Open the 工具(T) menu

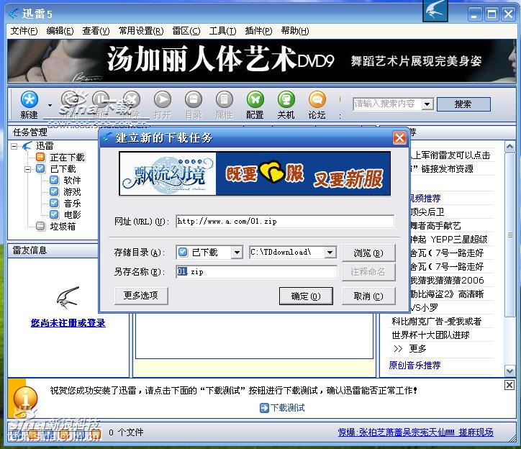click(222, 31)
